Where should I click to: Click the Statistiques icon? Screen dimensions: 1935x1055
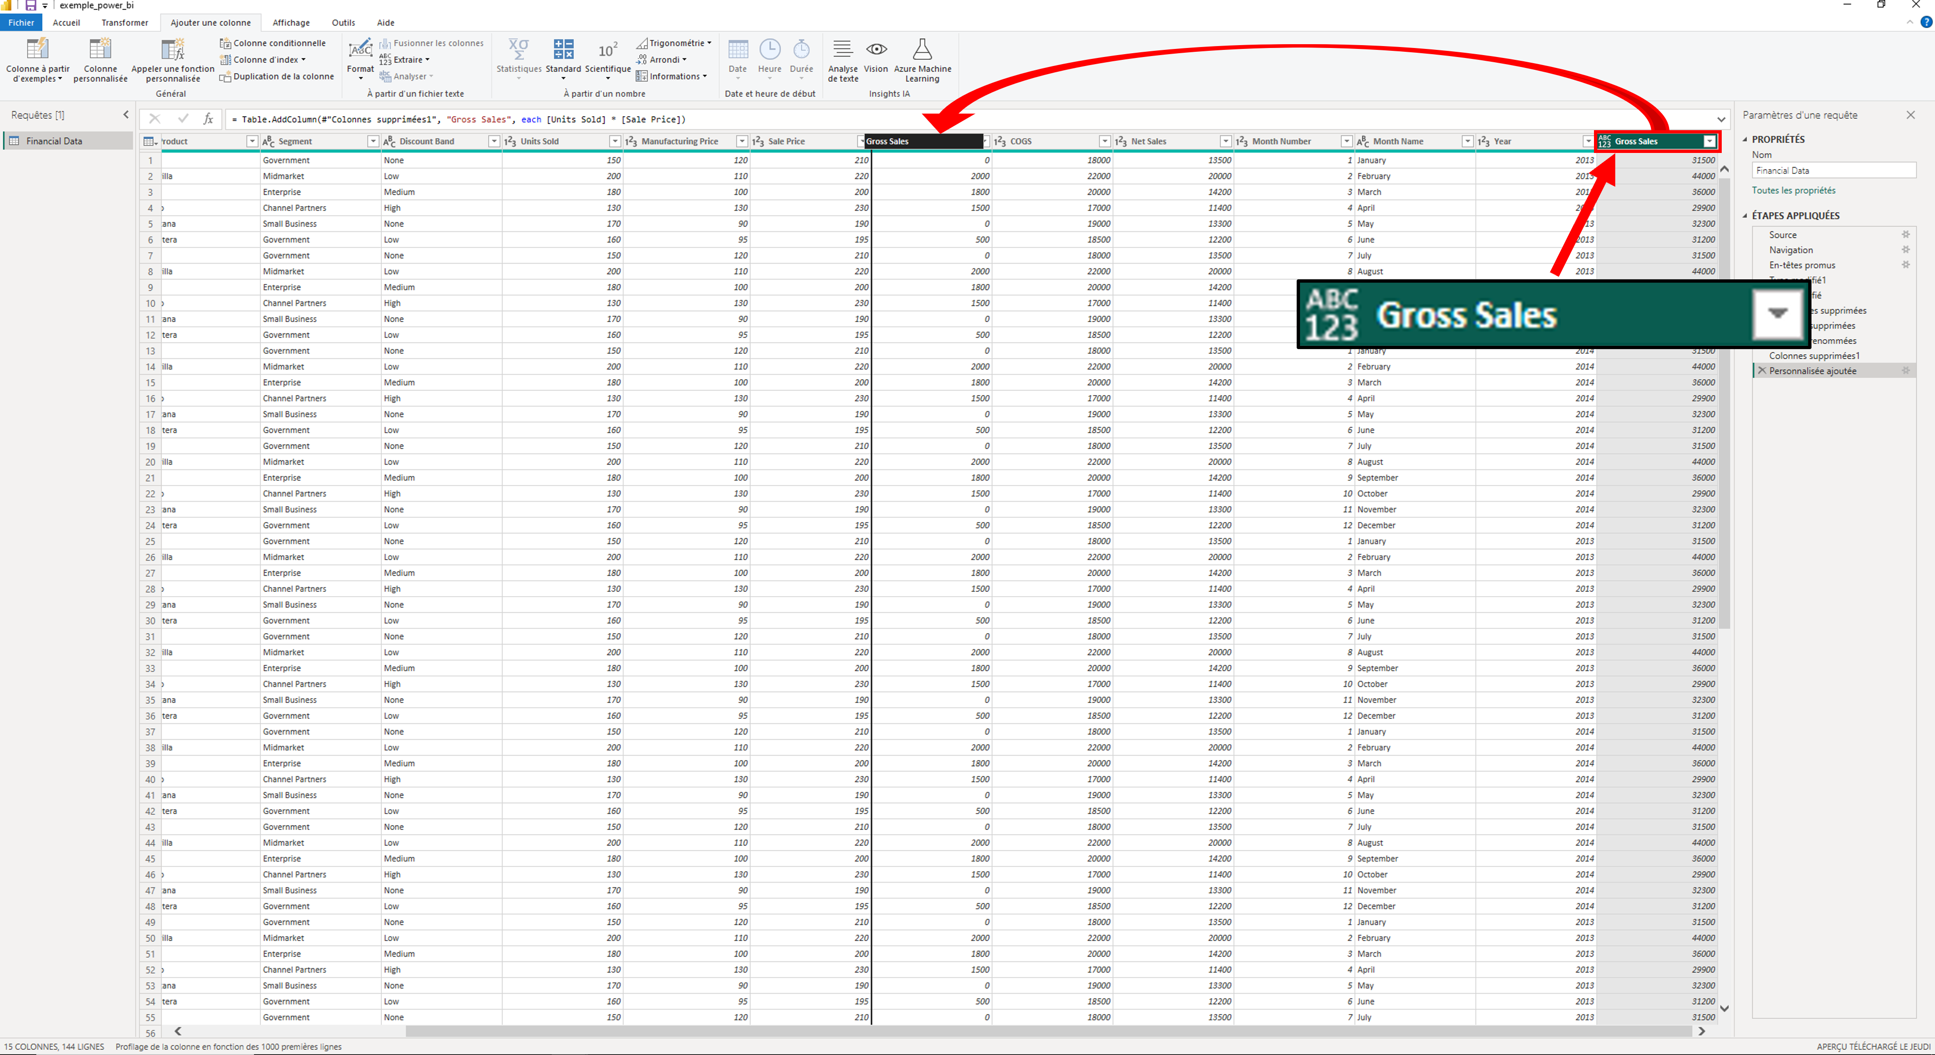tap(518, 49)
